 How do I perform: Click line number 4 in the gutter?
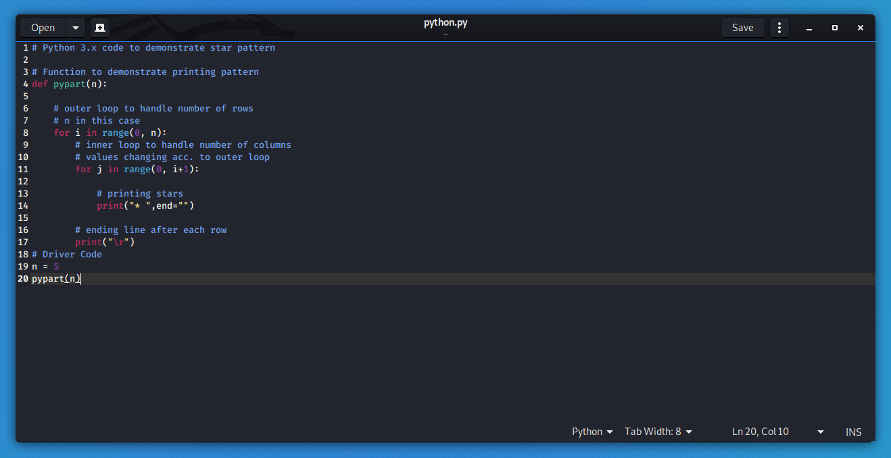point(25,84)
